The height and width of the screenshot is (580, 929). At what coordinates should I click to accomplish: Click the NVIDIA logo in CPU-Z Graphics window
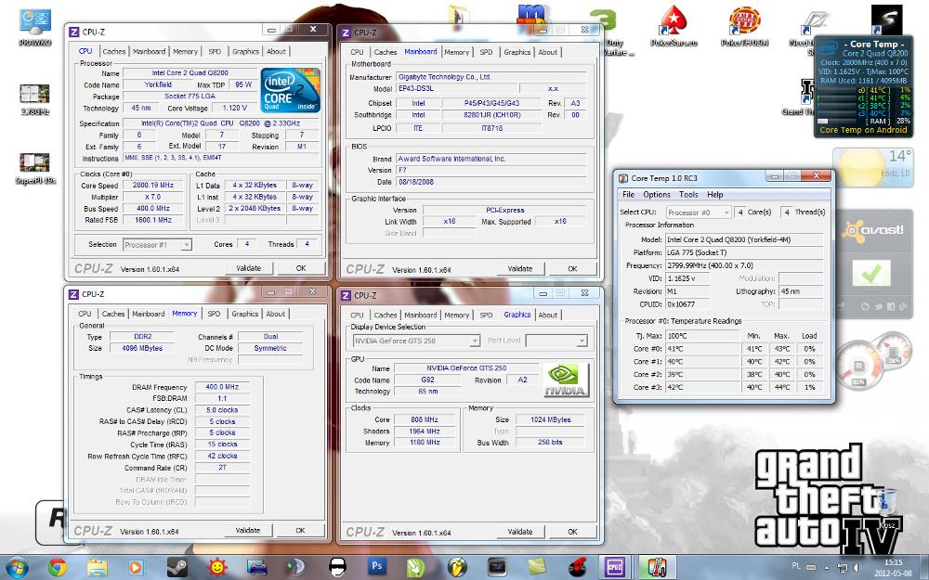566,380
